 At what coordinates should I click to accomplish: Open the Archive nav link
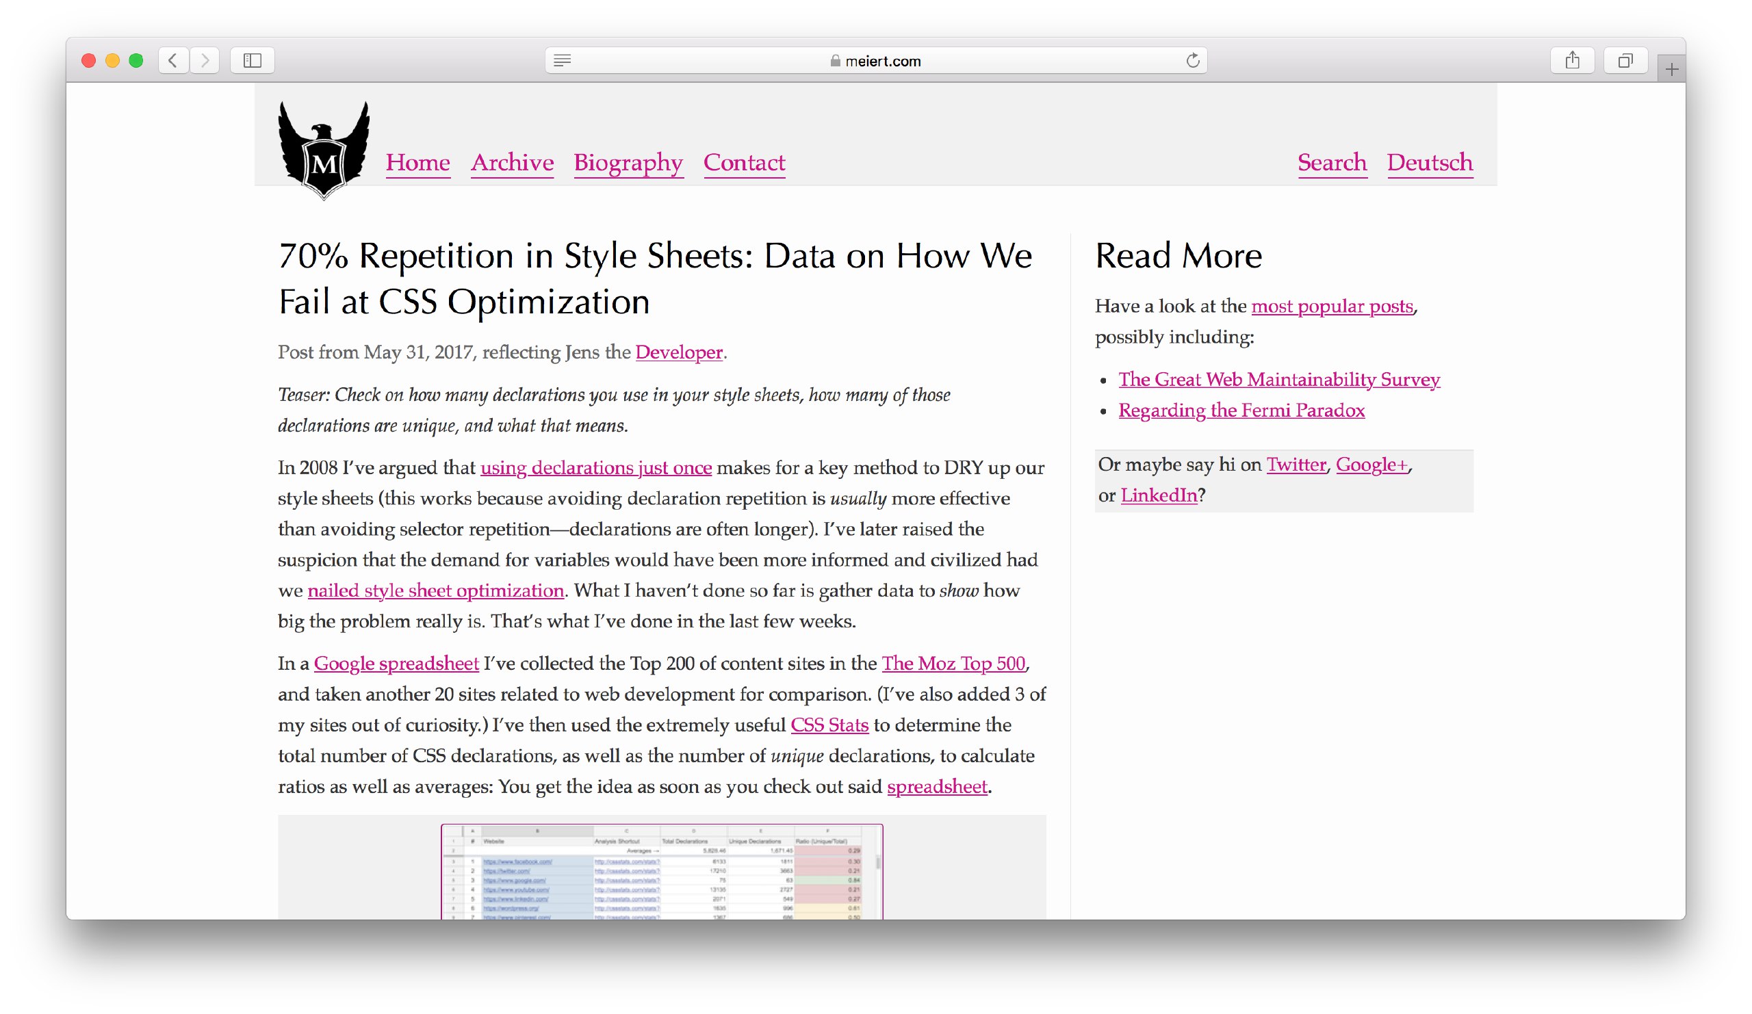(513, 163)
